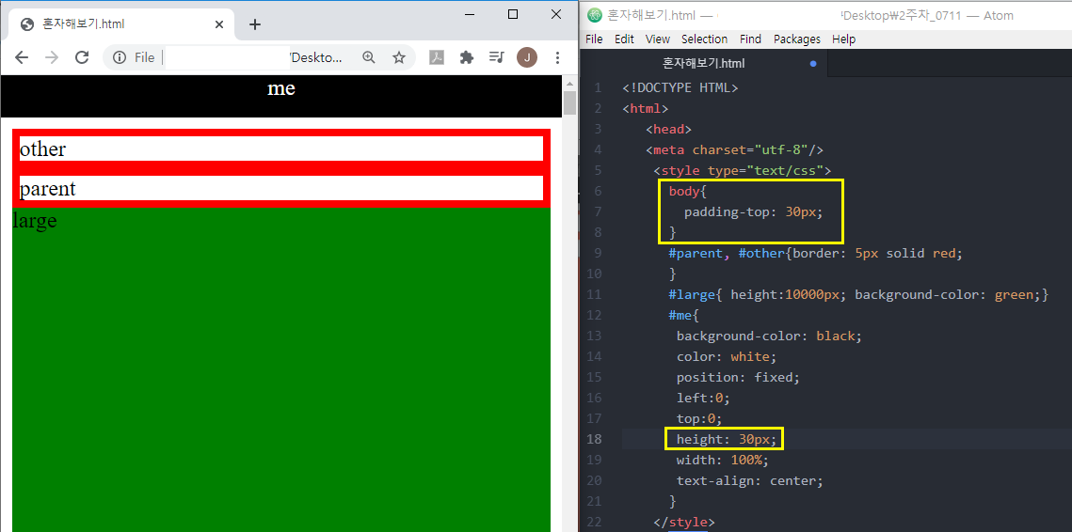Click the 'parent' box in the web page
This screenshot has height=532, width=1072.
pyautogui.click(x=281, y=188)
